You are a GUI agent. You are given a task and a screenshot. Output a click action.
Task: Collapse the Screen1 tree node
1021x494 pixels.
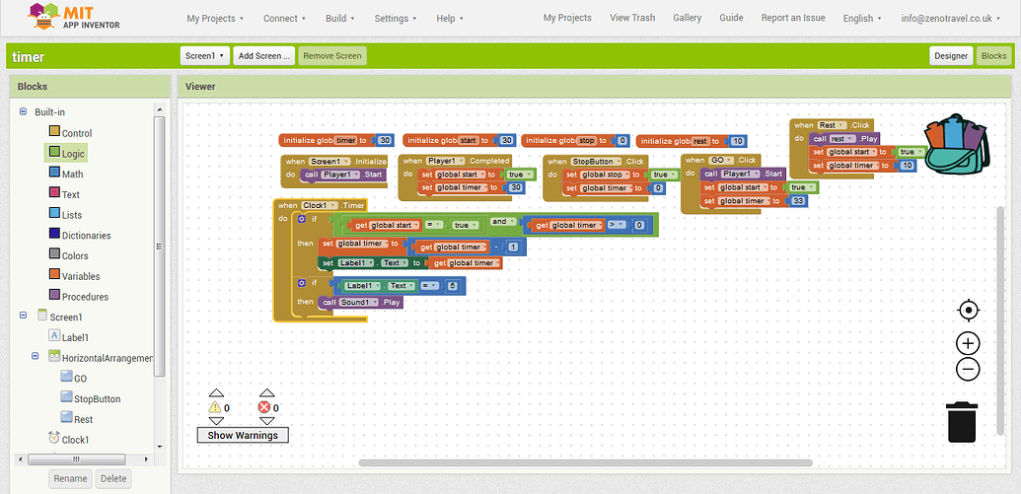24,317
